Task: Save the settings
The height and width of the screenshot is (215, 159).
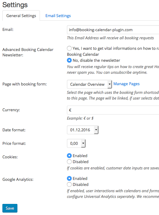Action: point(10,208)
